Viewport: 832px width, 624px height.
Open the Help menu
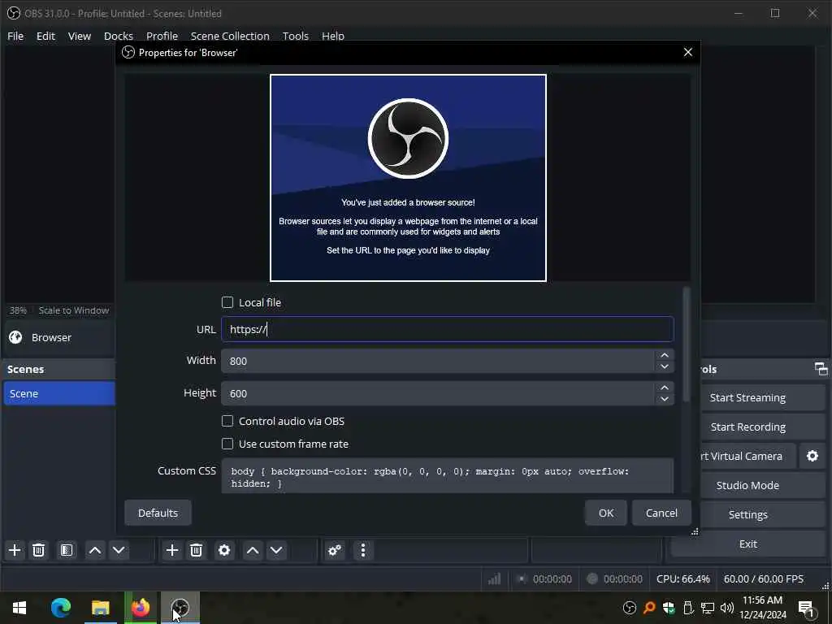pos(332,36)
